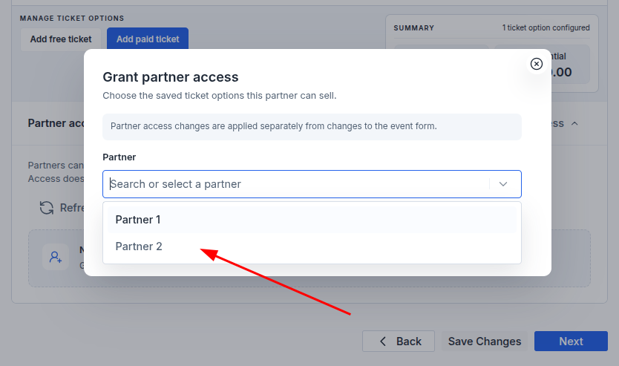Choose Partner 2 in the dropdown list

tap(312, 246)
